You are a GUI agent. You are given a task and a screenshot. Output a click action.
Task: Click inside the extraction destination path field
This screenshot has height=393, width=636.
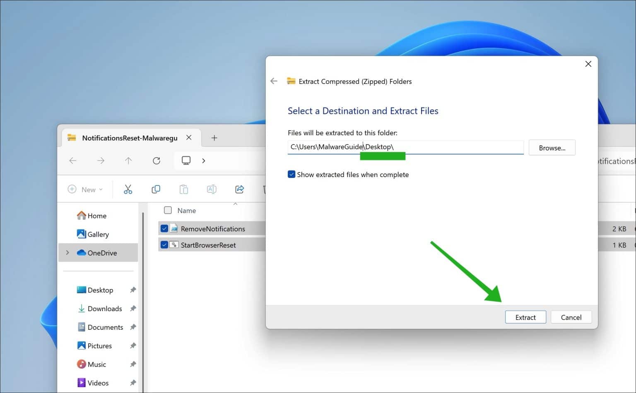[405, 147]
